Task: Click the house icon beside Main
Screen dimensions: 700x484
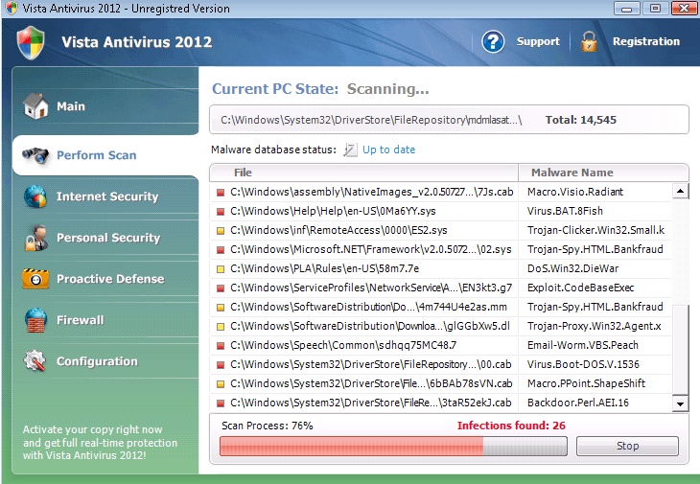Action: [x=35, y=106]
